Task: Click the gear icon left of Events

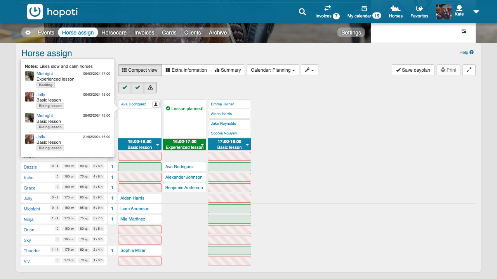Action: [28, 33]
